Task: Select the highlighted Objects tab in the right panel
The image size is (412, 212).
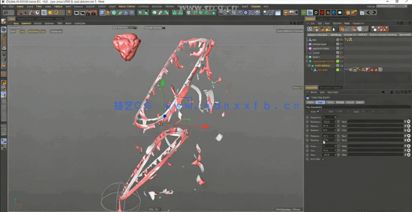Action: click(x=310, y=19)
